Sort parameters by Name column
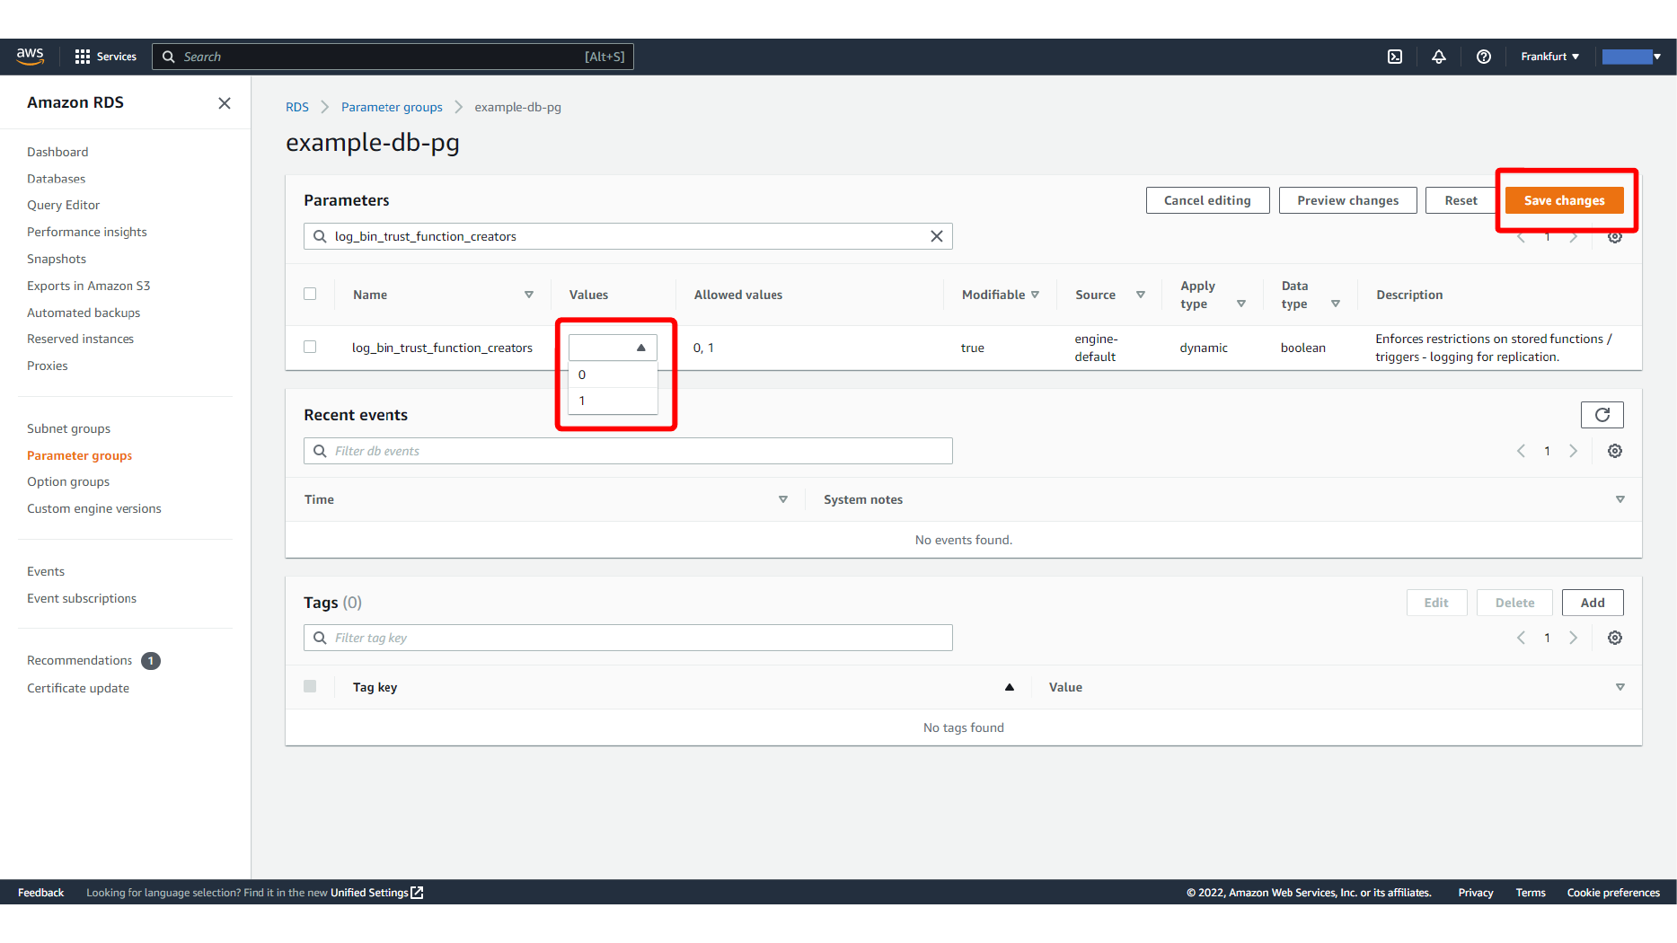Screen dimensions: 1677x943 coord(529,295)
